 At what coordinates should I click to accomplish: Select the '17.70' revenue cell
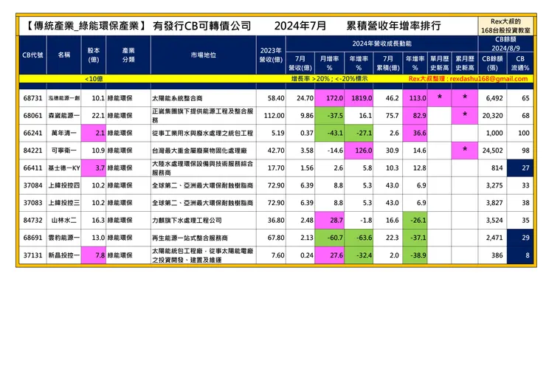click(x=271, y=168)
